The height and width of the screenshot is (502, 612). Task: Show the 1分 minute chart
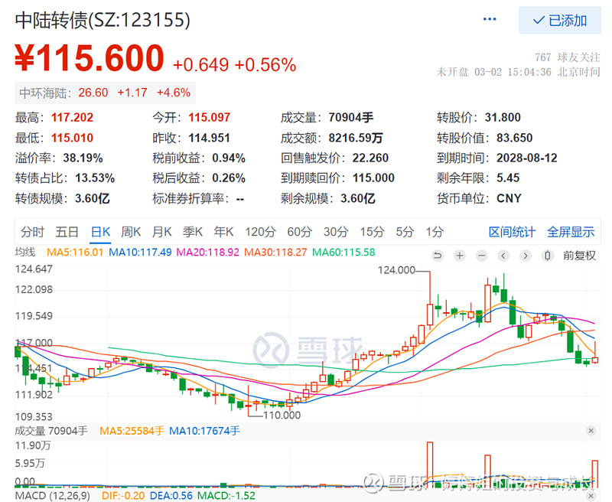(x=435, y=232)
